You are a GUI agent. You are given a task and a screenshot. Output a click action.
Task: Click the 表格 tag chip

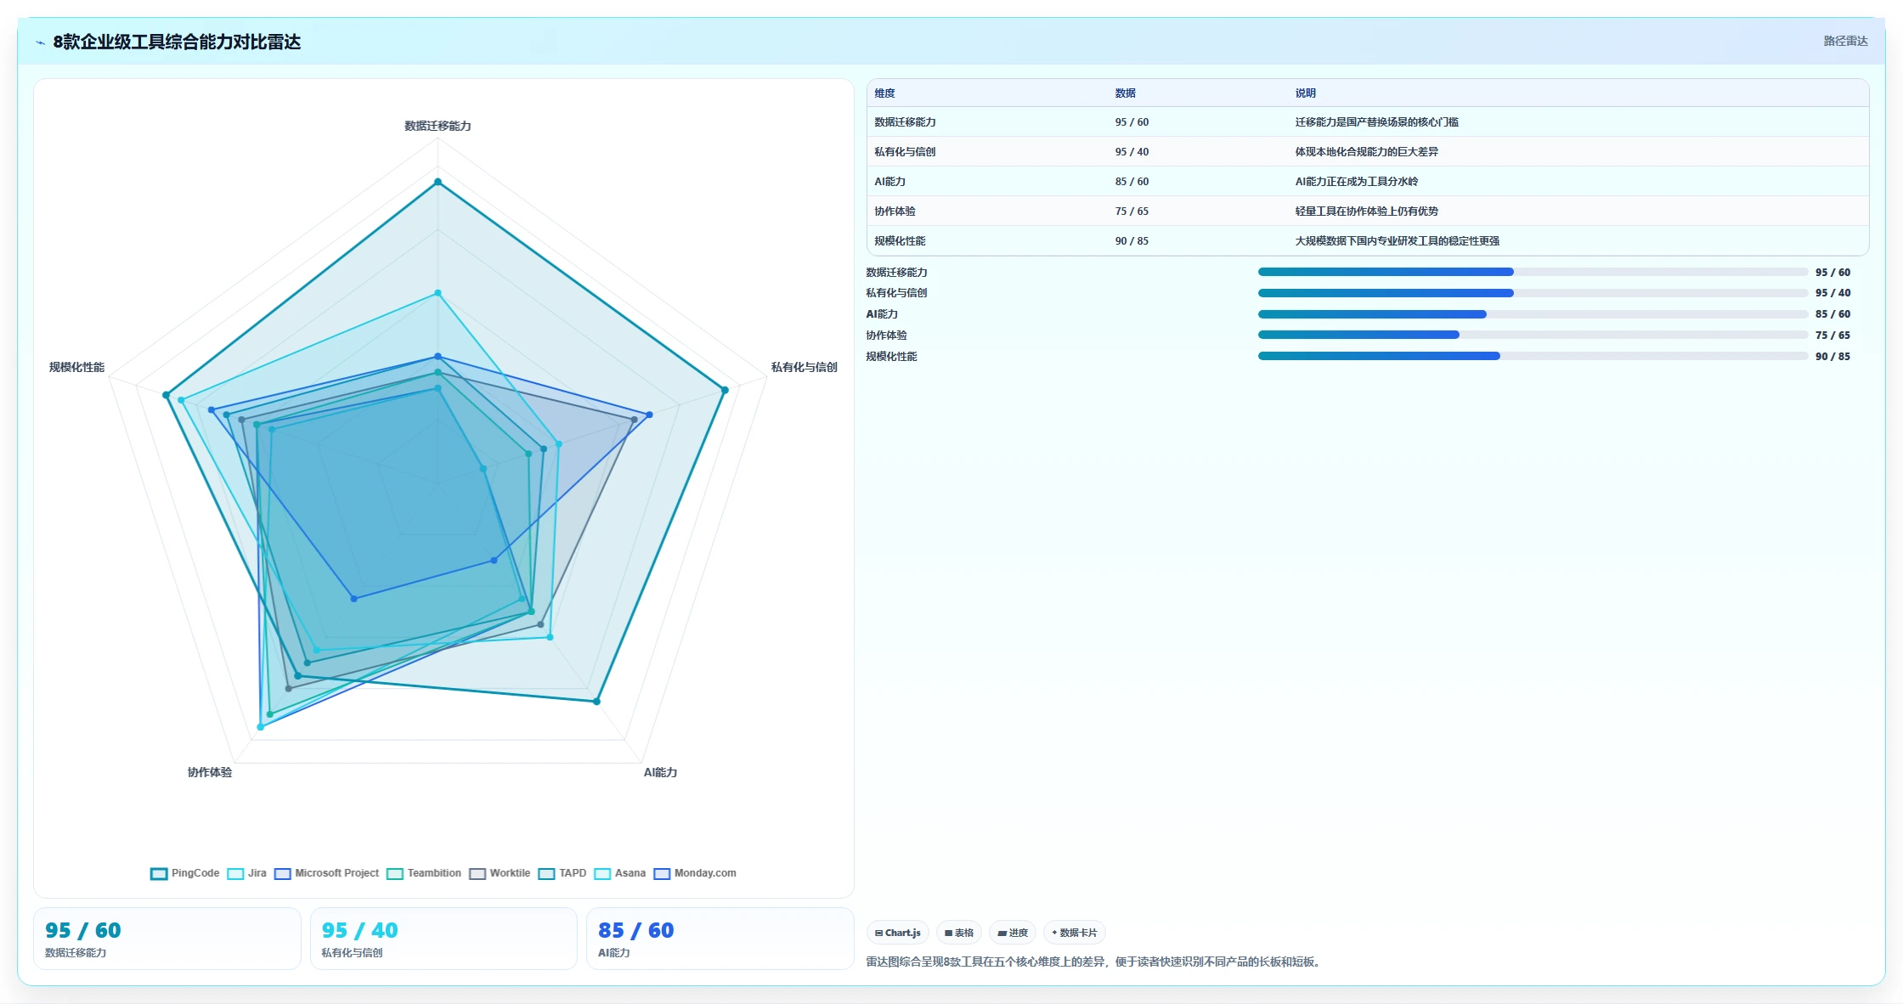click(x=959, y=933)
